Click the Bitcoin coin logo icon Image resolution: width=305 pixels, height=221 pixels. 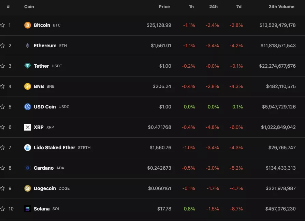tap(28, 25)
